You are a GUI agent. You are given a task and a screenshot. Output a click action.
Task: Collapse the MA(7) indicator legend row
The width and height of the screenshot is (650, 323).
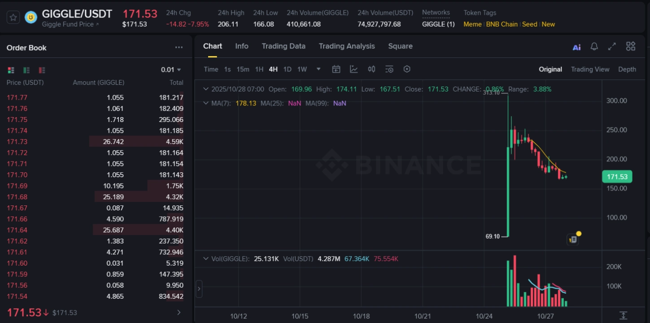(206, 103)
